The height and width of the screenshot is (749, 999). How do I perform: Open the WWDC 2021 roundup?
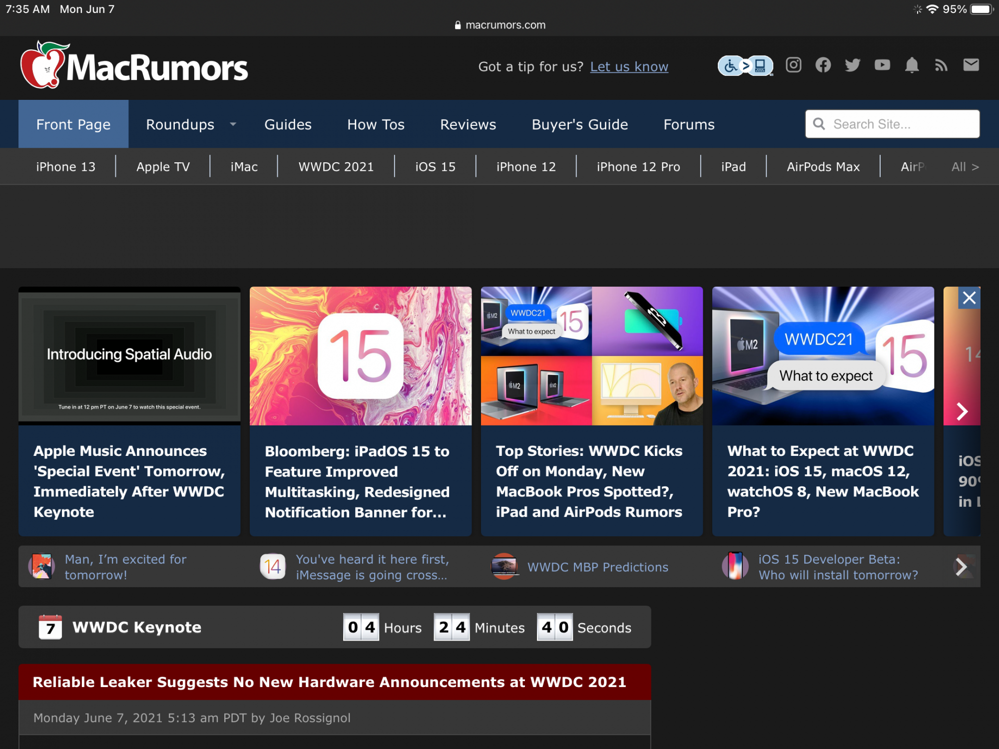click(x=336, y=167)
